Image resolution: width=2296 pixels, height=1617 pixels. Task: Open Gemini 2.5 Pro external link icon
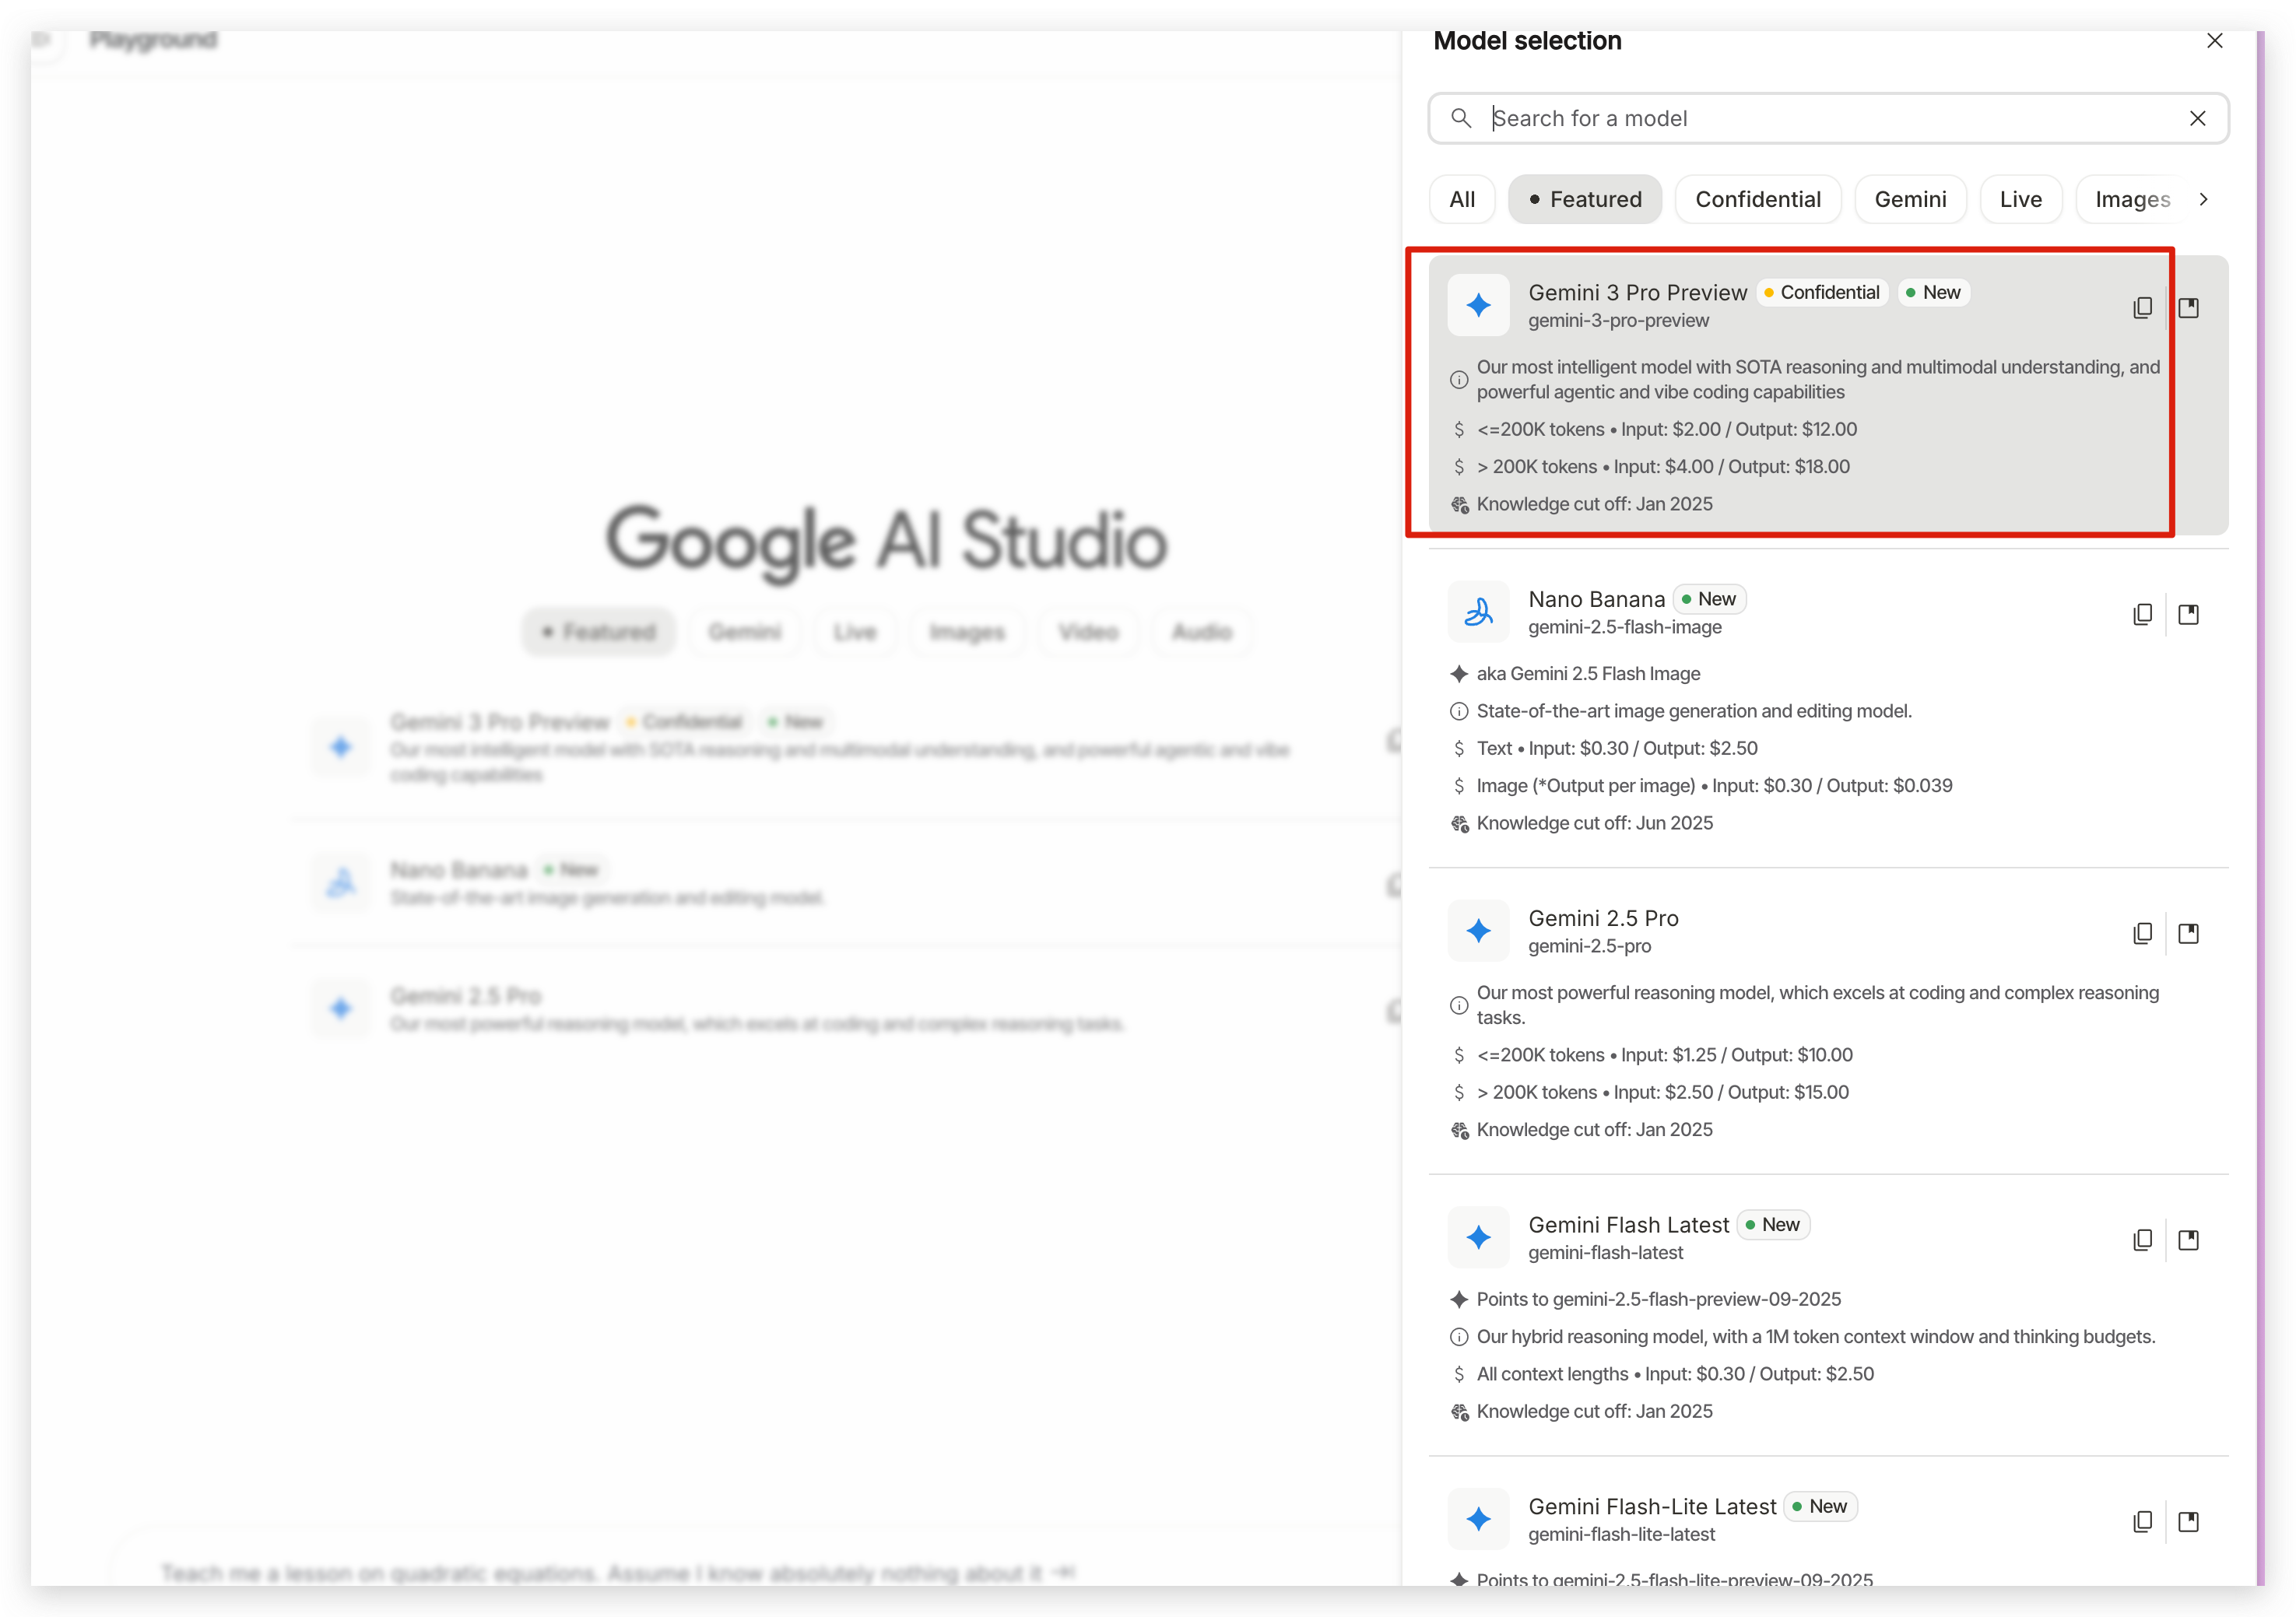[x=2188, y=933]
